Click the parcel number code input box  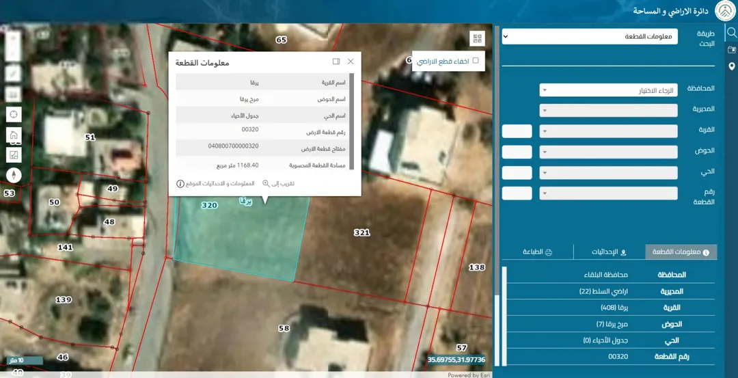pyautogui.click(x=517, y=193)
